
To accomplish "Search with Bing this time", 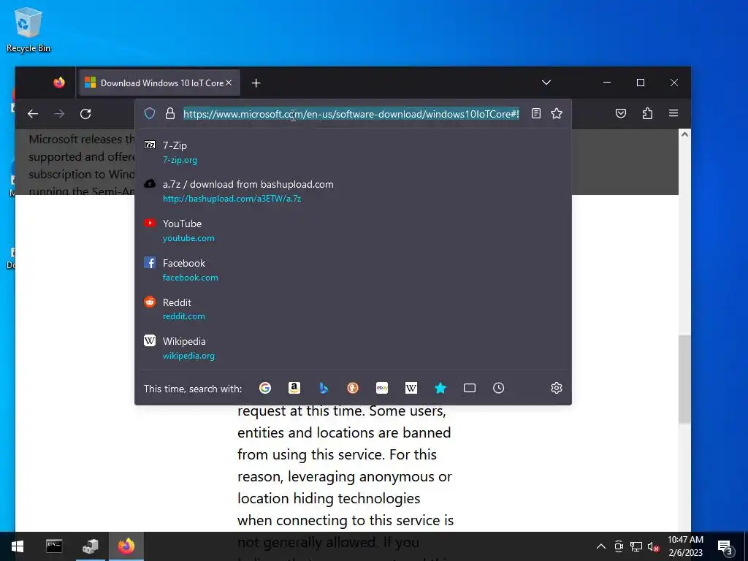I will [x=324, y=389].
